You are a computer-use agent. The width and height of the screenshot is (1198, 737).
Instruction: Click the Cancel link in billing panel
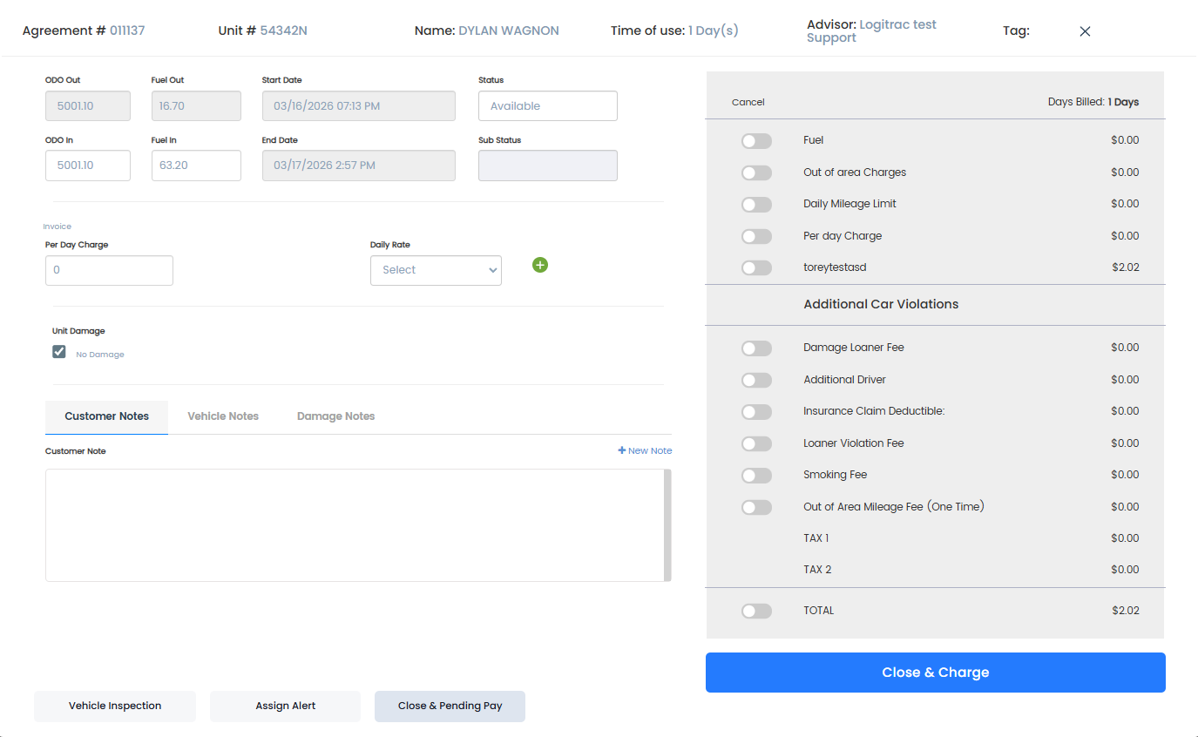pos(748,102)
